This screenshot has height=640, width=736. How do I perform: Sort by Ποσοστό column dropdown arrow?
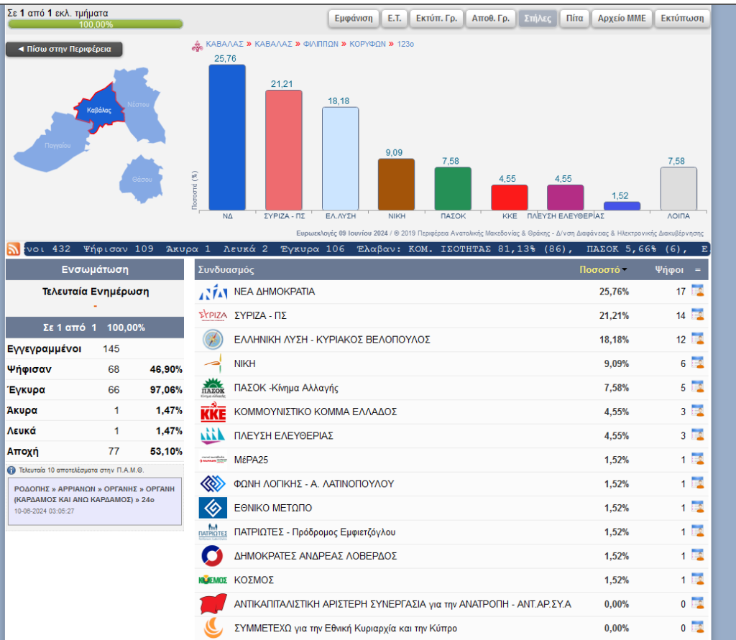point(624,270)
